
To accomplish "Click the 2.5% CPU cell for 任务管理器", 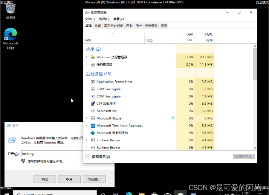I will click(186, 65).
